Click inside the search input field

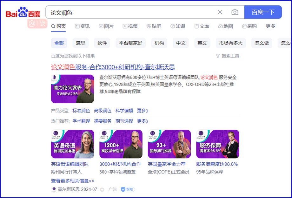pyautogui.click(x=133, y=12)
